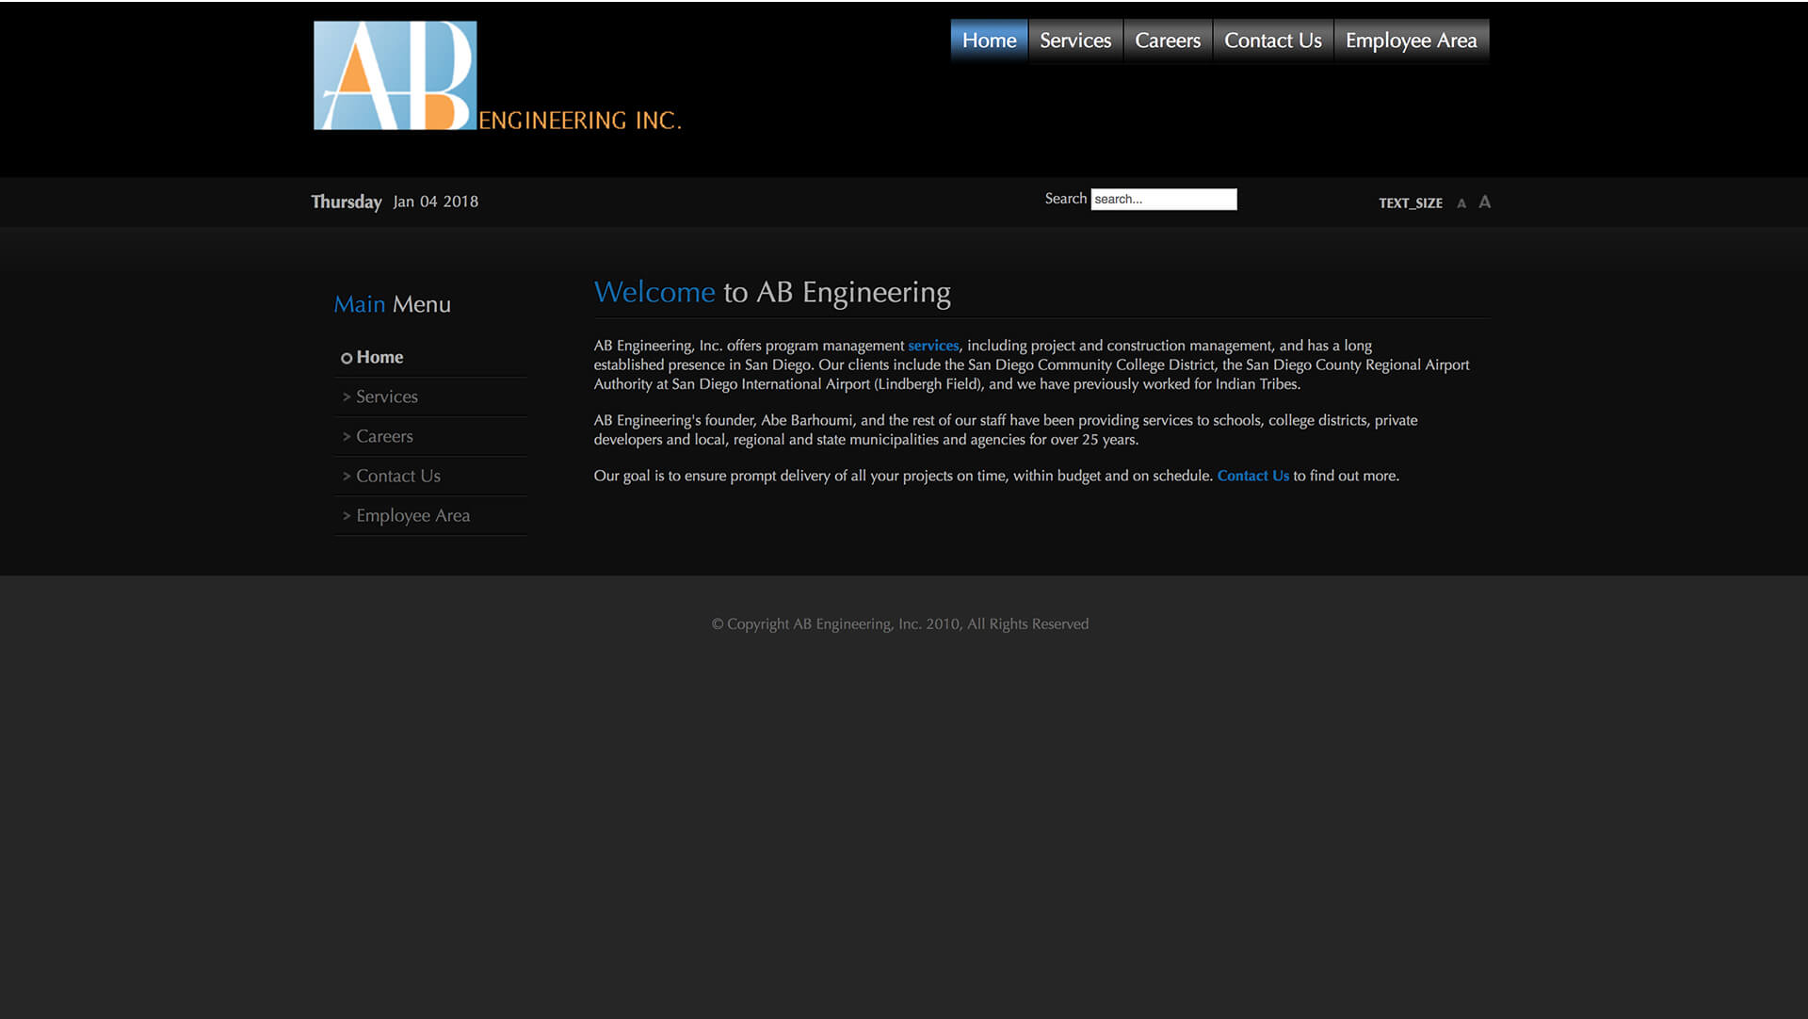This screenshot has width=1808, height=1019.
Task: Select Home in the Main Menu sidebar
Action: click(379, 357)
